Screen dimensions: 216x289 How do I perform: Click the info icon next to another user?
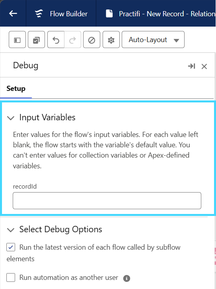tap(126, 278)
